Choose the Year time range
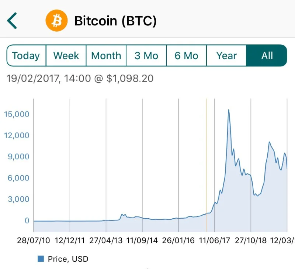 point(226,56)
